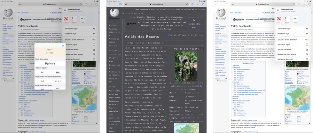The image size is (313, 133).
Task: Tap the OK button in the left screenshot's style popup
Action: (x=63, y=46)
